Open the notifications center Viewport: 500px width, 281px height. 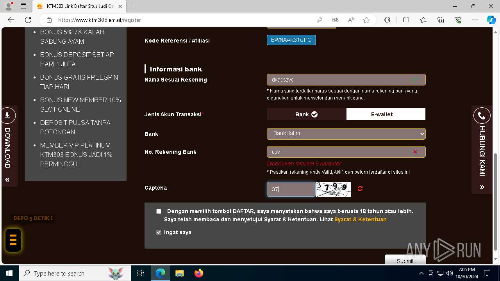click(487, 273)
